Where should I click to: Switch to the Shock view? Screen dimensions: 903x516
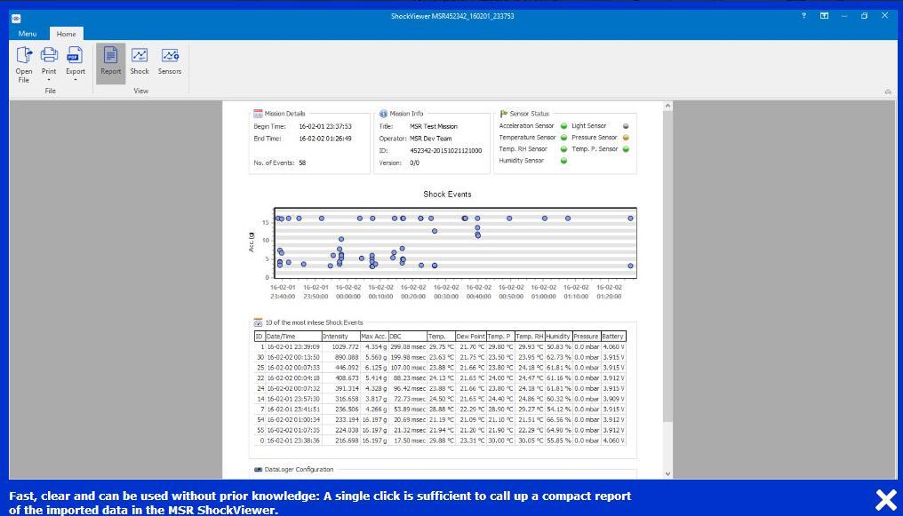pos(140,61)
